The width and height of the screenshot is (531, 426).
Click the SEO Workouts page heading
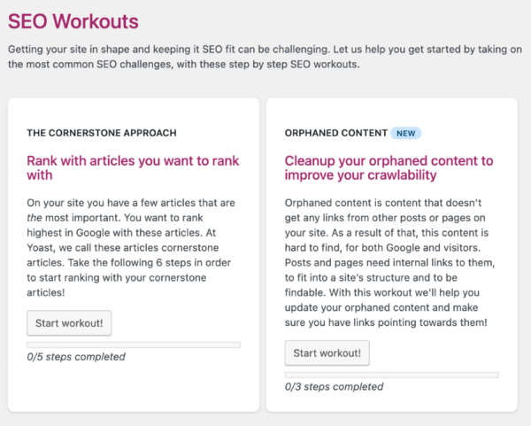tap(73, 19)
